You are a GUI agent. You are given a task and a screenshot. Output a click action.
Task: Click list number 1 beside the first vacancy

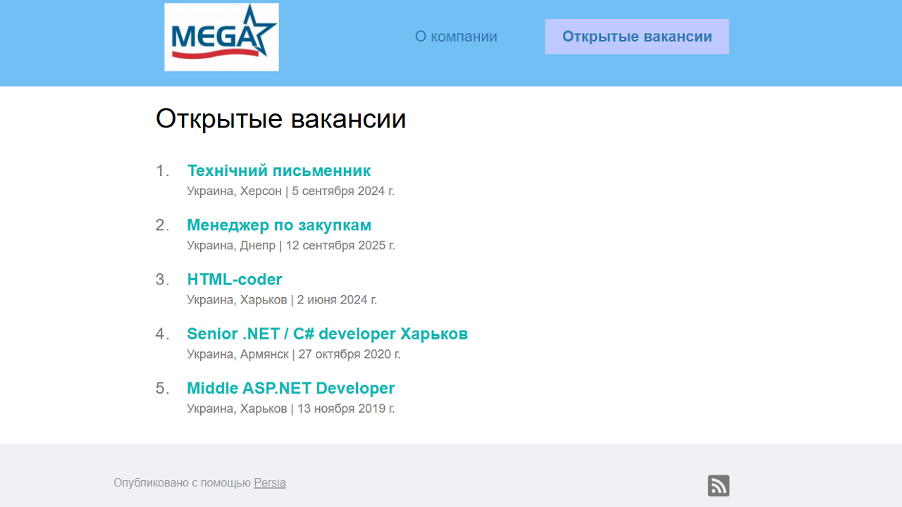click(162, 171)
